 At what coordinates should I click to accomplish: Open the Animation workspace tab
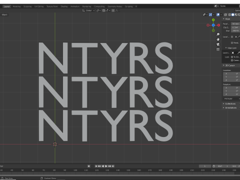pyautogui.click(x=75, y=6)
